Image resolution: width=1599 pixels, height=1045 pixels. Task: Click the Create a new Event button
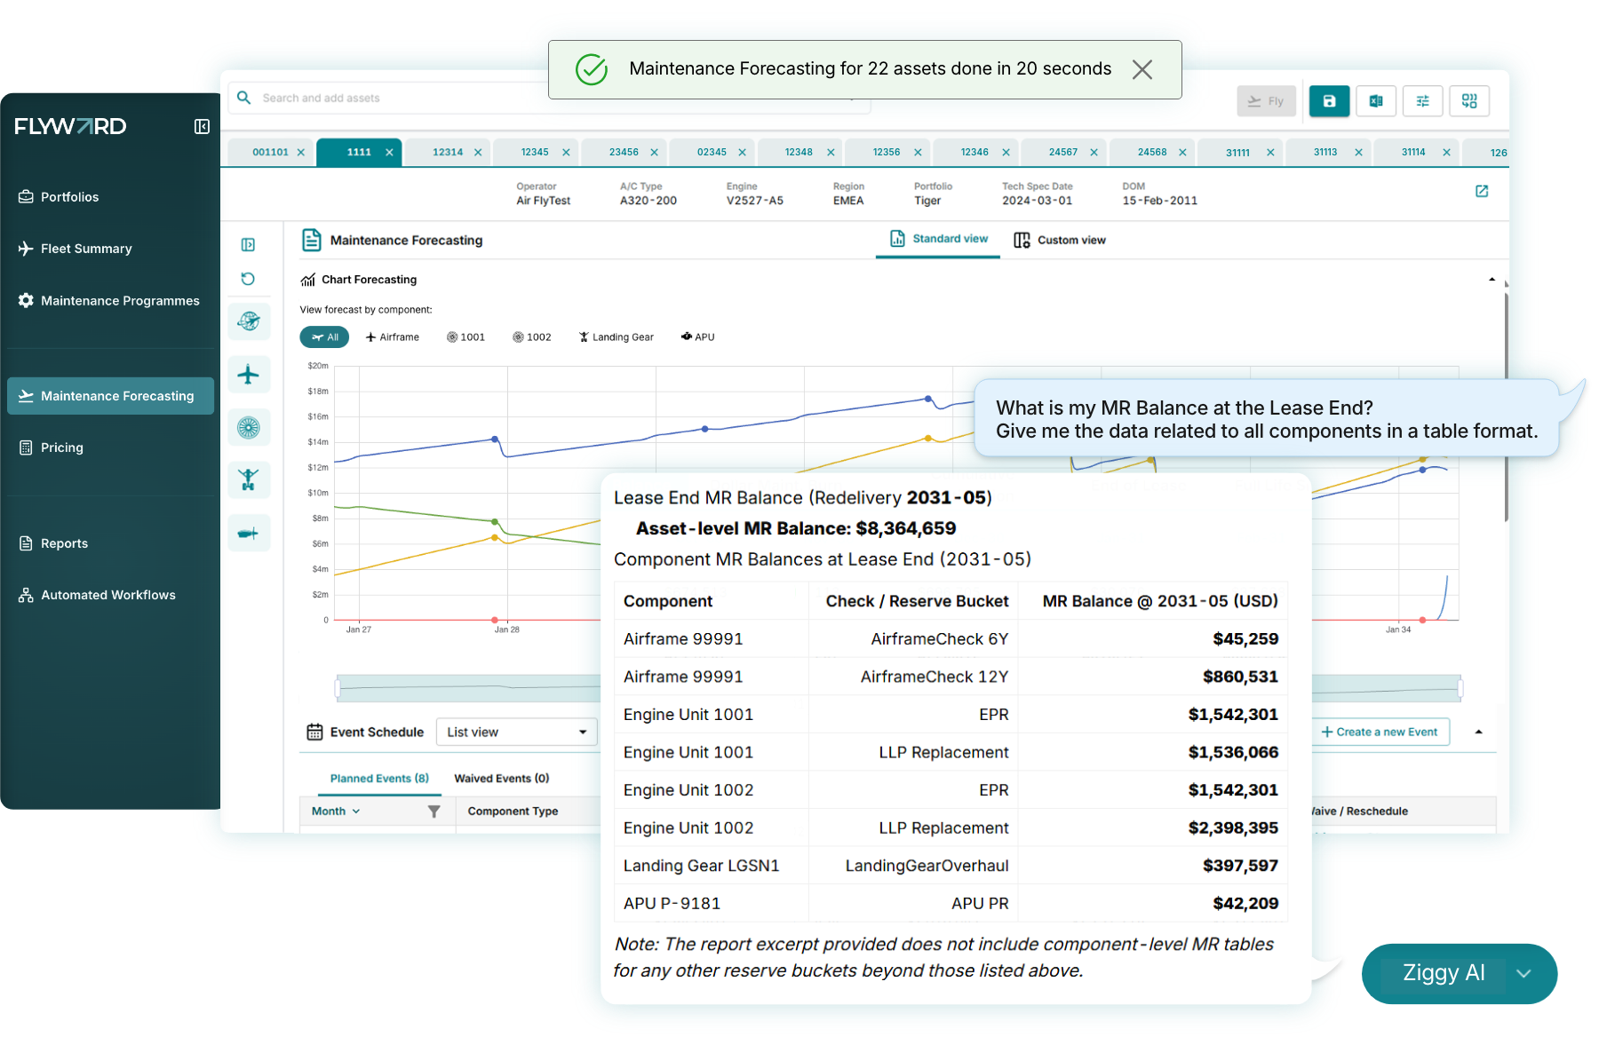click(1380, 732)
